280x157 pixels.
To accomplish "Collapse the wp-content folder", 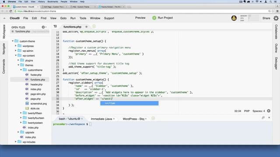I will pyautogui.click(x=16, y=55).
